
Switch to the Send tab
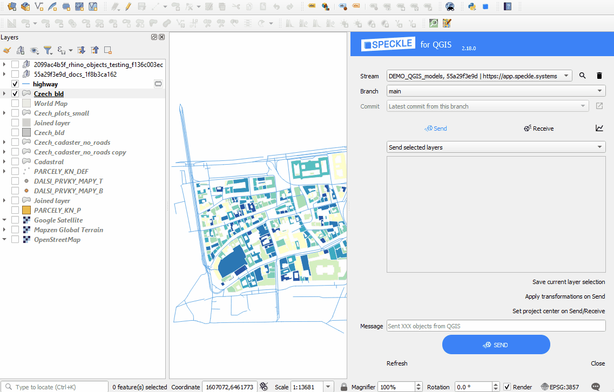click(436, 129)
